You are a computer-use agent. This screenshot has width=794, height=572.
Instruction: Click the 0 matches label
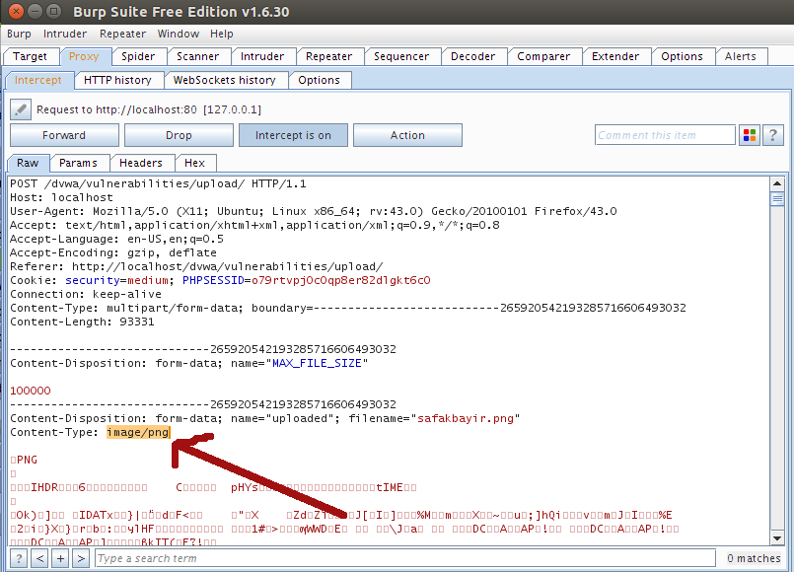tap(754, 558)
